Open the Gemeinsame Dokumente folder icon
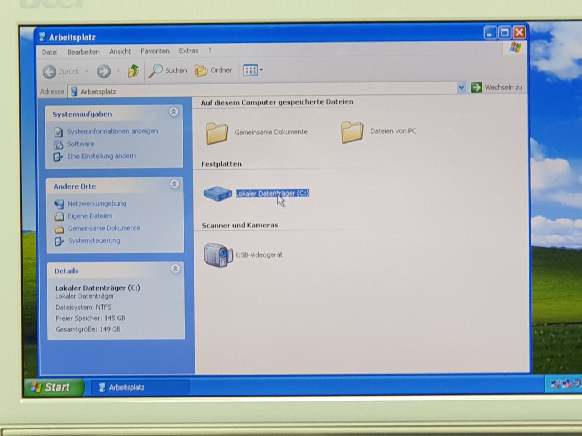Viewport: 582px width, 436px height. [217, 133]
